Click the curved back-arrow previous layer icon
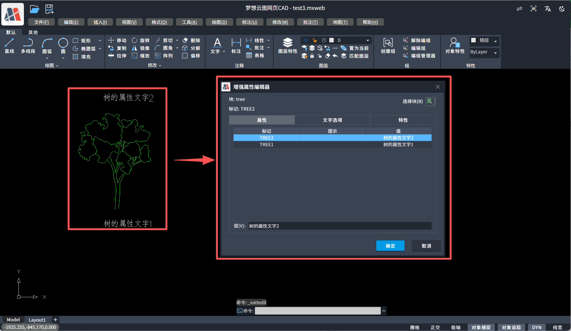Image resolution: width=571 pixels, height=331 pixels. [x=335, y=56]
